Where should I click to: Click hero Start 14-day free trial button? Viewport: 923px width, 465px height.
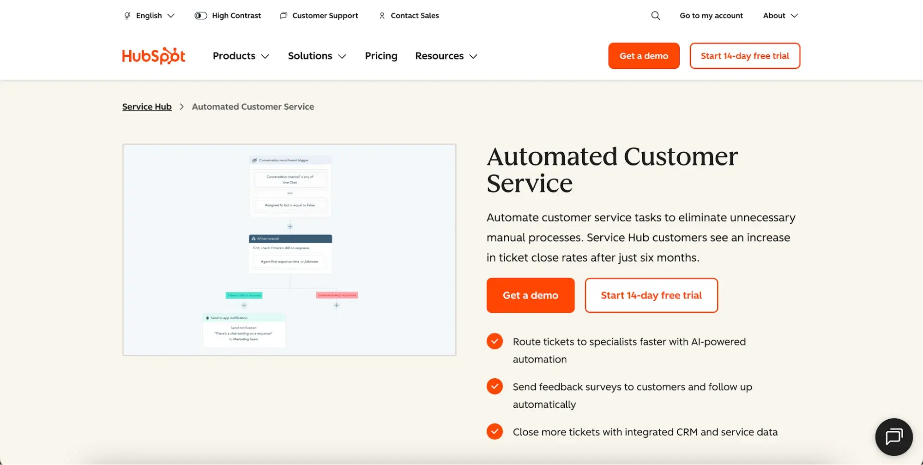pyautogui.click(x=651, y=295)
